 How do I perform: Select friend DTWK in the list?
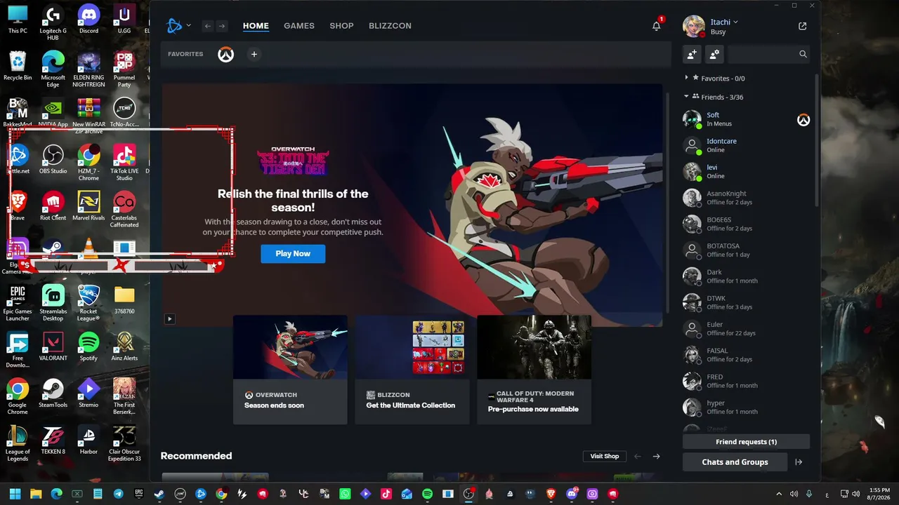[747, 302]
